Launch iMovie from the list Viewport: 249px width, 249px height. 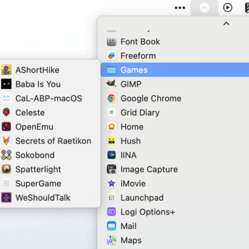click(175, 183)
